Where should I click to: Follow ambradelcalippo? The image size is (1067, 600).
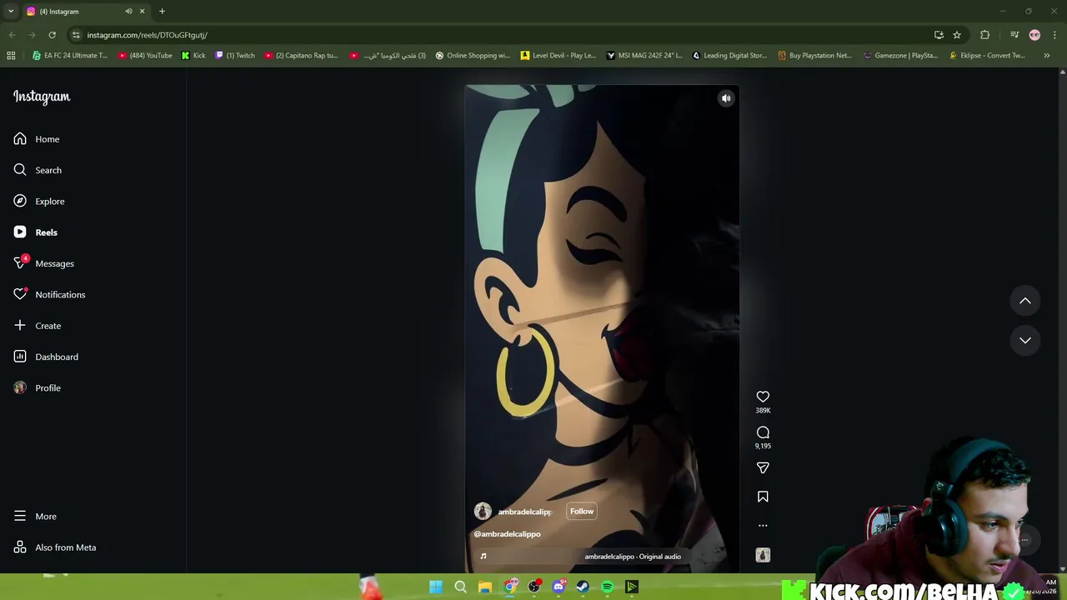pos(582,511)
